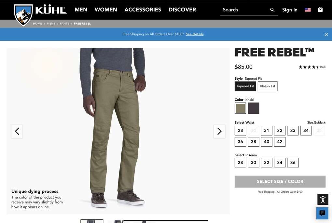This screenshot has height=223, width=332.
Task: Open the MEN navigation menu
Action: point(81,10)
